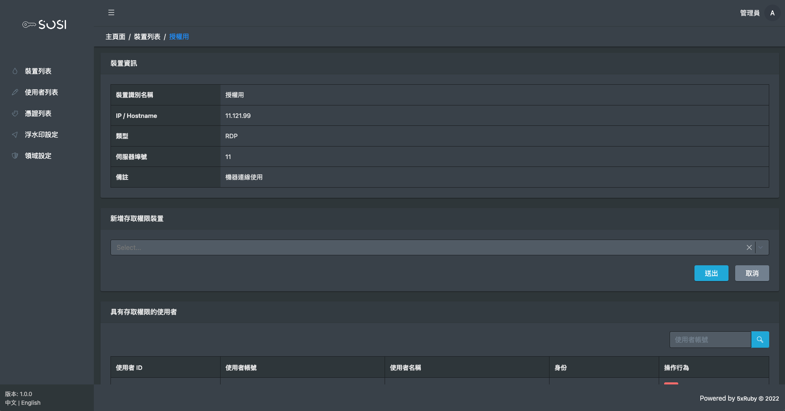
Task: Click the pencil icon beside 使用者列表
Action: coord(15,93)
